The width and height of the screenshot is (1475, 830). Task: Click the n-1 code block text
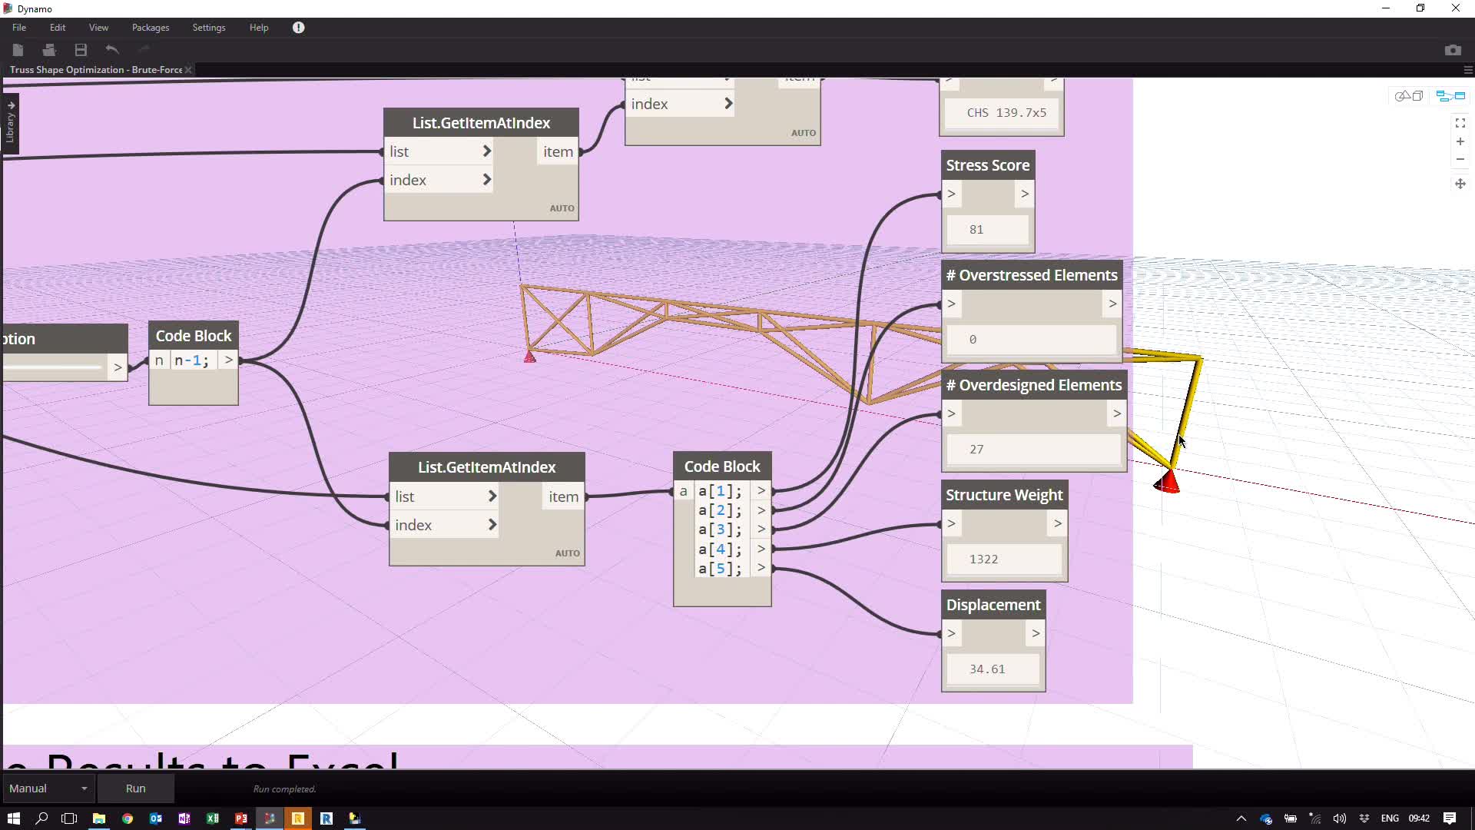pyautogui.click(x=191, y=360)
